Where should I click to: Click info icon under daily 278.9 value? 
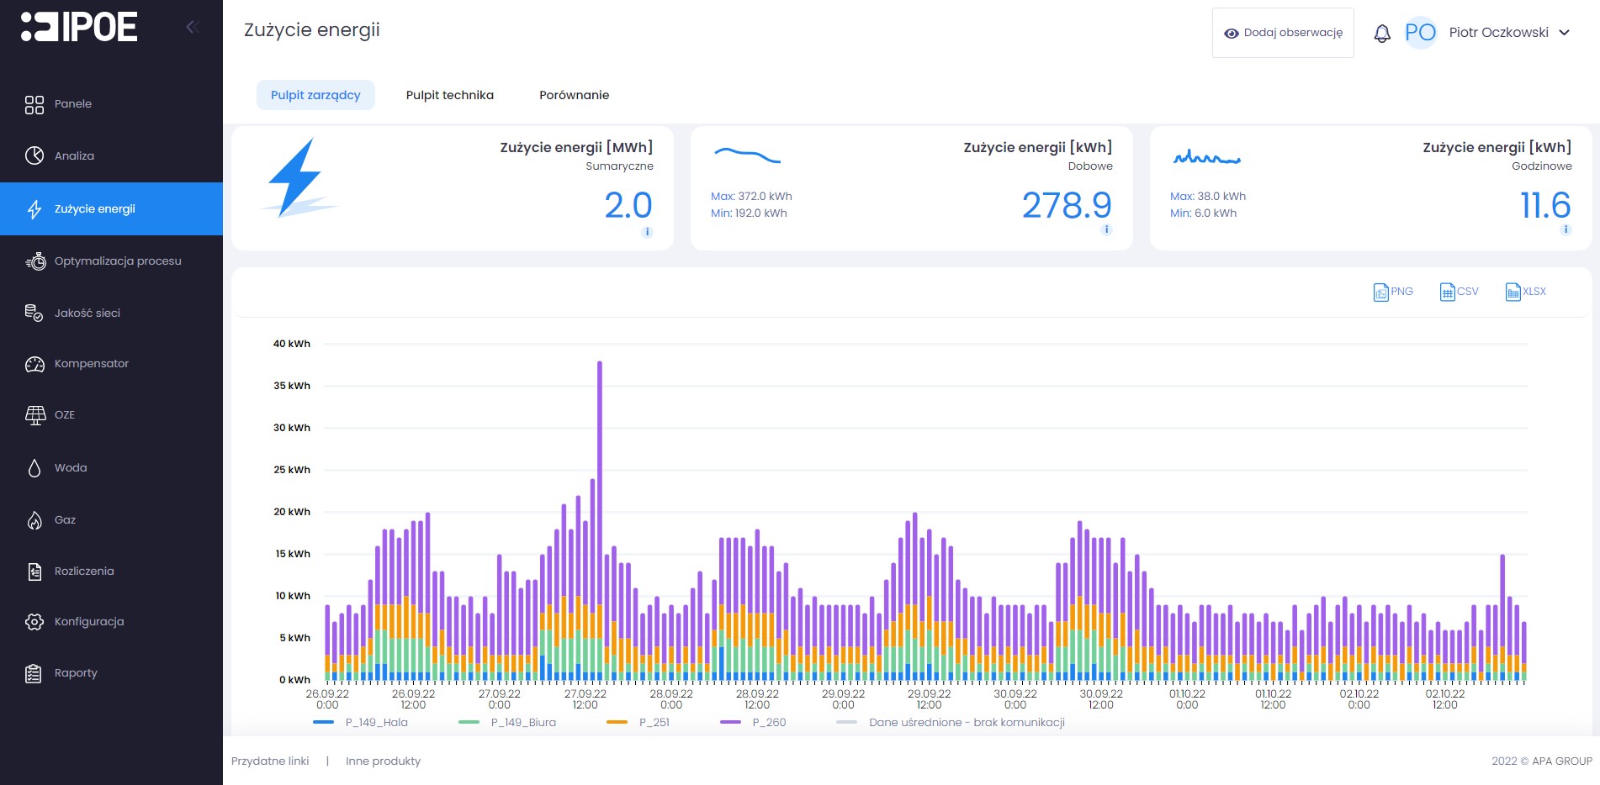click(x=1106, y=230)
